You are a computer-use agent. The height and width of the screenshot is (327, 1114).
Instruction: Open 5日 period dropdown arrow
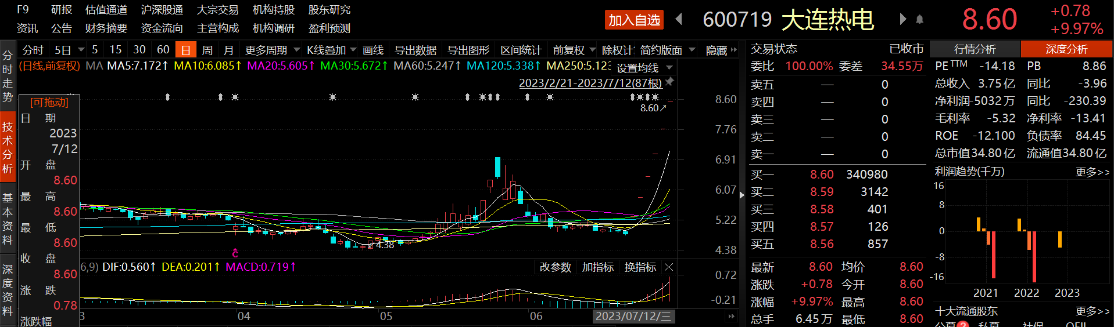81,50
